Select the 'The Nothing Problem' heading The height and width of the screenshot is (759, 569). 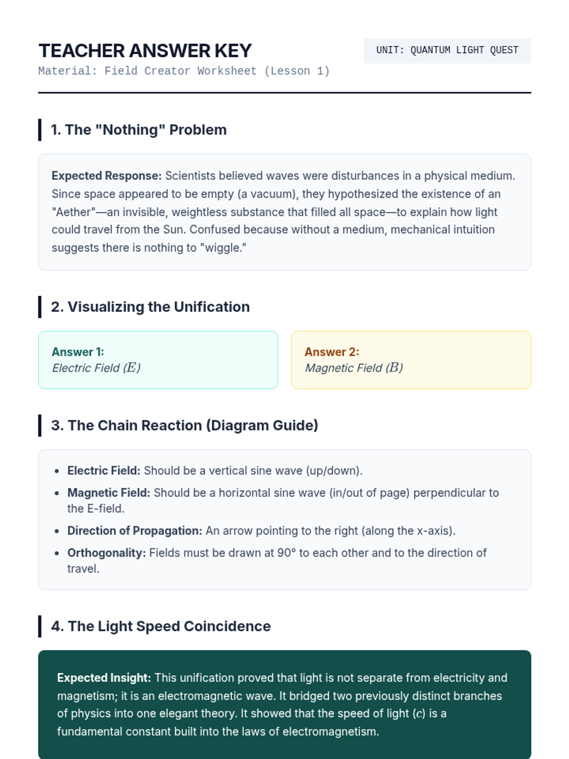tap(138, 130)
